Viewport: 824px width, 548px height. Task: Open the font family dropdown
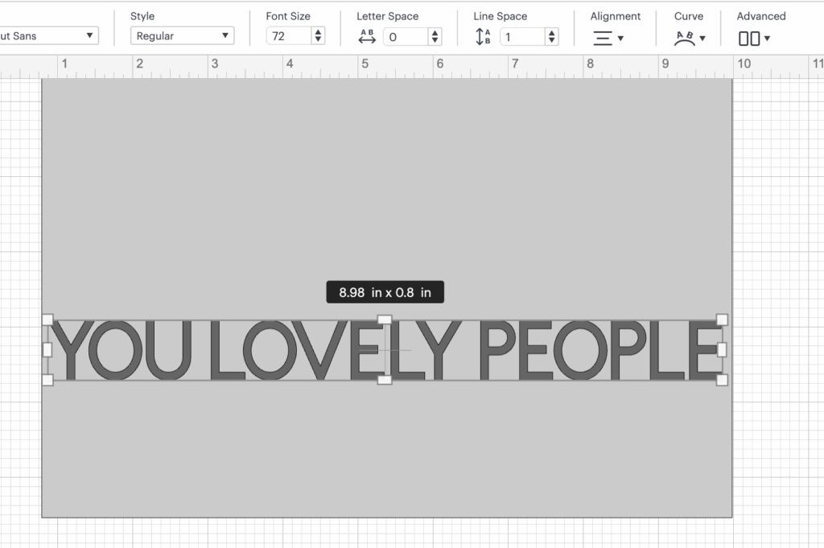(48, 36)
